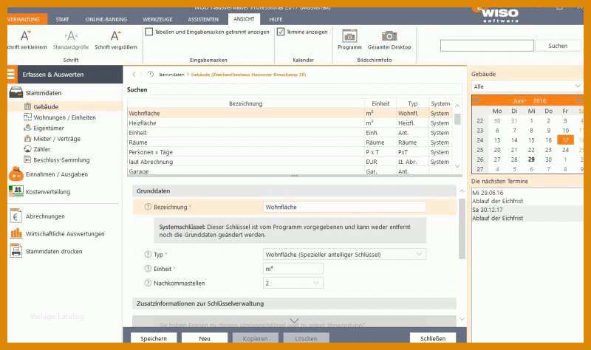Select Heizfläche table row
The width and height of the screenshot is (591, 350).
pyautogui.click(x=290, y=123)
